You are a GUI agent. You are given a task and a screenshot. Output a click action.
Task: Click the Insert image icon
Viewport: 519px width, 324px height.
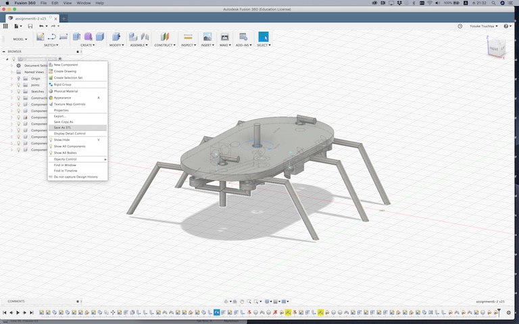tap(207, 36)
